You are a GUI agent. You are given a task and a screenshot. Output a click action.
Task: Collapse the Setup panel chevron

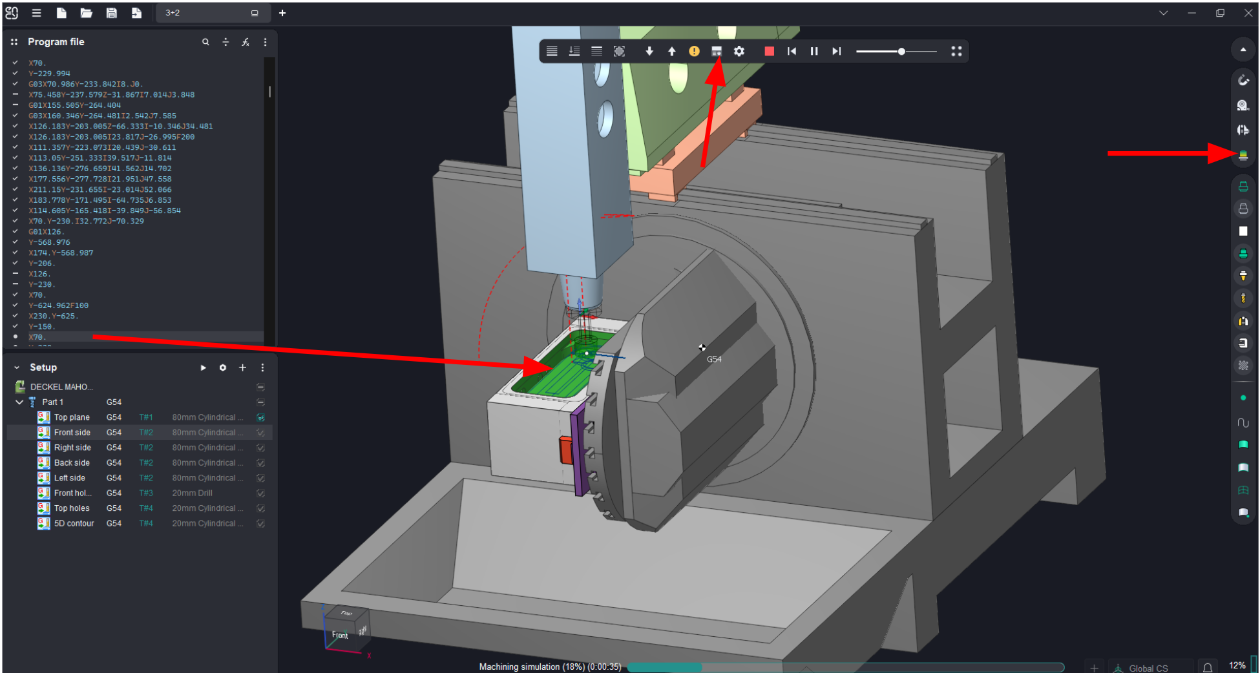(x=17, y=368)
